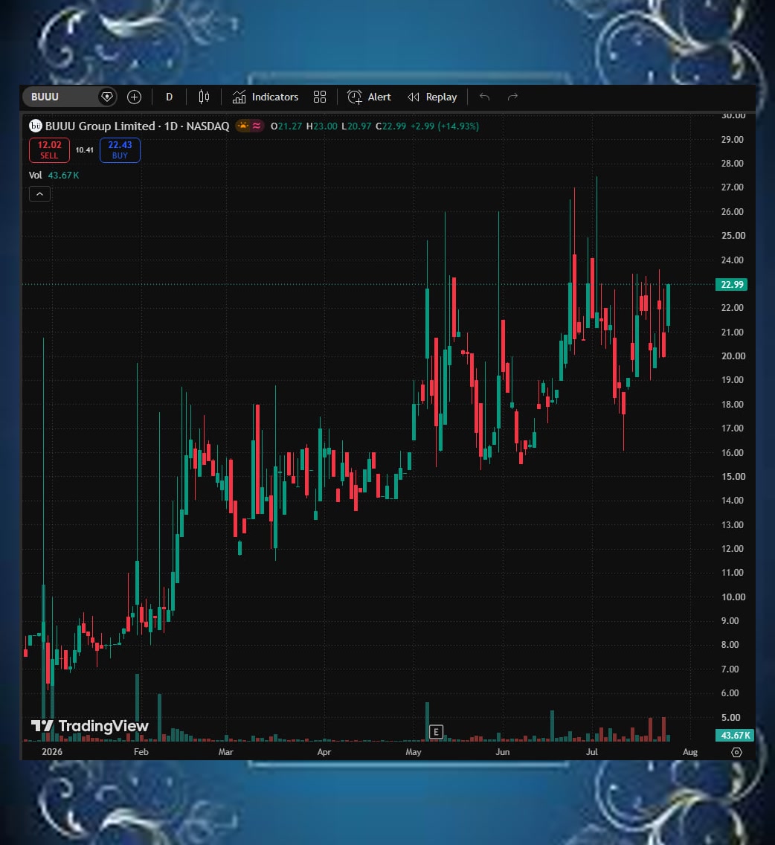Open the D timeframe interval dropdown
775x845 pixels.
(x=170, y=97)
